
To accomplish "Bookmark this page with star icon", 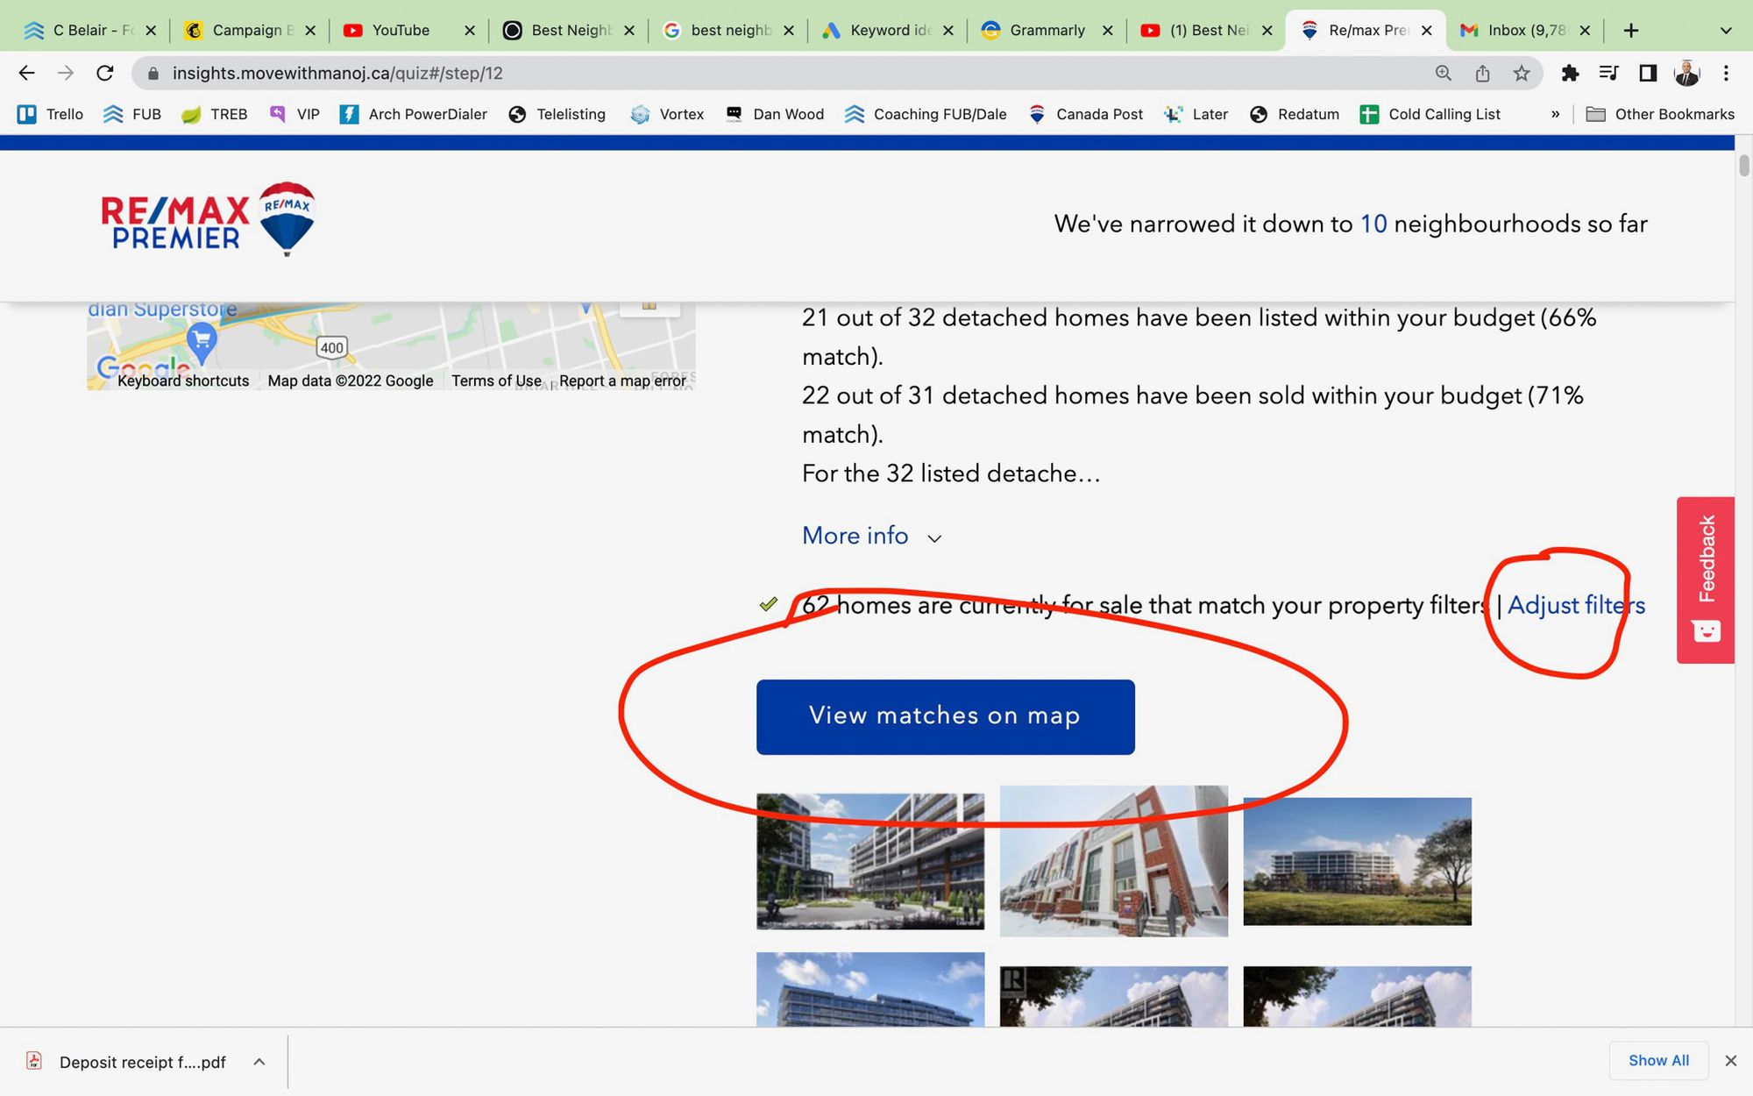I will tap(1522, 74).
